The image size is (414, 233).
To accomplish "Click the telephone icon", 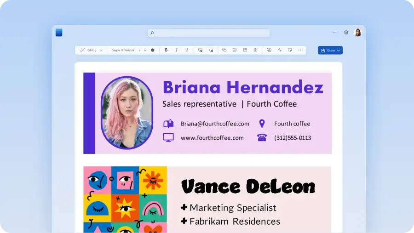I will coord(262,137).
